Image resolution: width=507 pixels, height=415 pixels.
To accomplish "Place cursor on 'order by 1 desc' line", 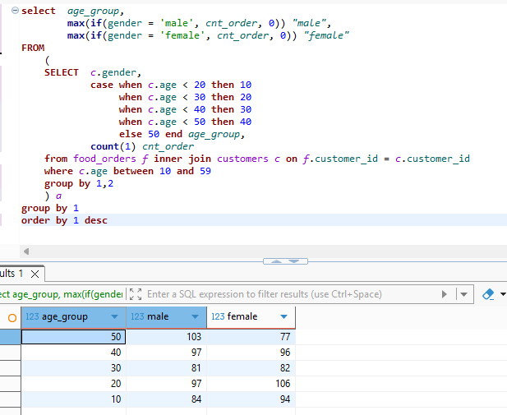I will coord(64,220).
